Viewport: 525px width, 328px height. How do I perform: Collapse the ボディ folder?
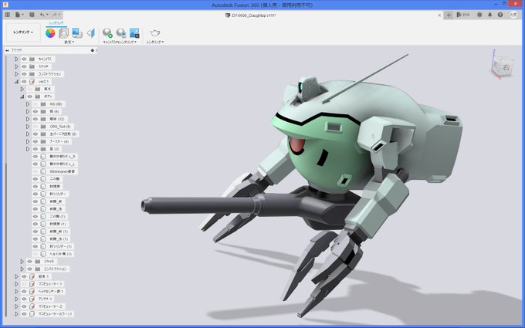[22, 96]
